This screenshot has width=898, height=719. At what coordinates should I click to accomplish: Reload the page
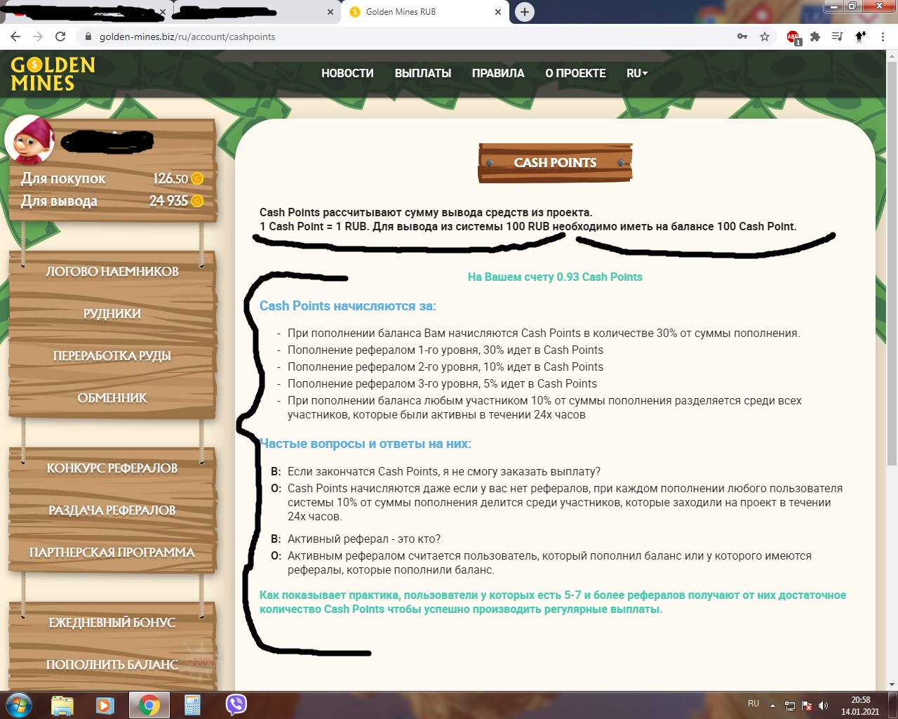tap(60, 37)
